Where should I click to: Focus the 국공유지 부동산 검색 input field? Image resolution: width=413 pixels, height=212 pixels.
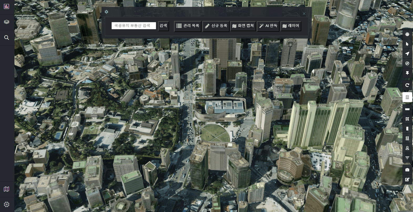134,26
